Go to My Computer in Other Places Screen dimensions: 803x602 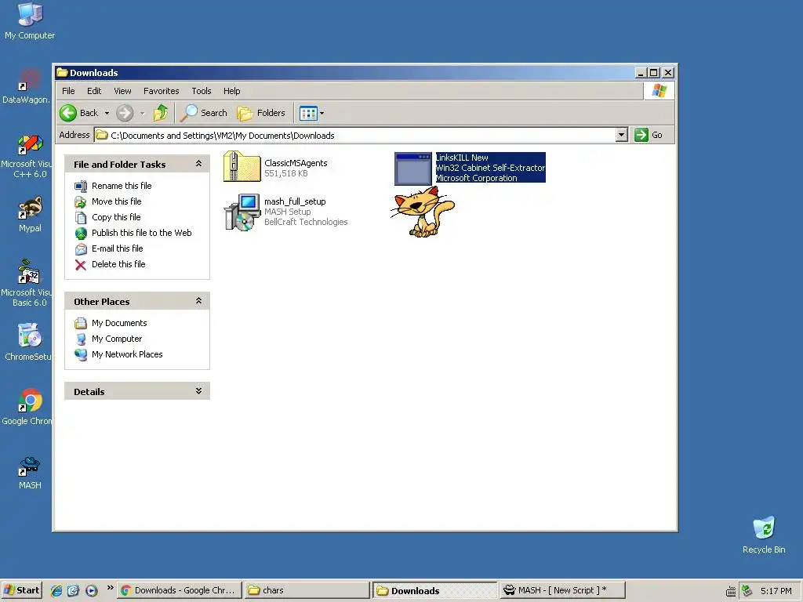[117, 339]
